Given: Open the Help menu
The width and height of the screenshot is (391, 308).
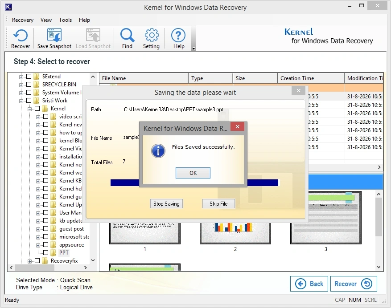Looking at the screenshot, I should 84,20.
